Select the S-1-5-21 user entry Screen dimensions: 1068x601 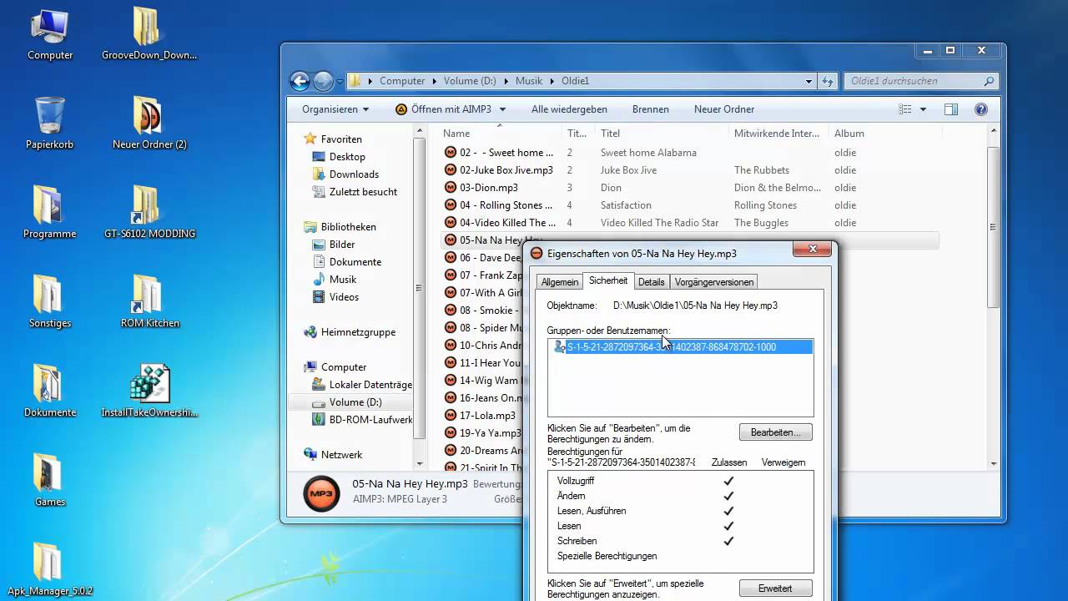coord(680,347)
